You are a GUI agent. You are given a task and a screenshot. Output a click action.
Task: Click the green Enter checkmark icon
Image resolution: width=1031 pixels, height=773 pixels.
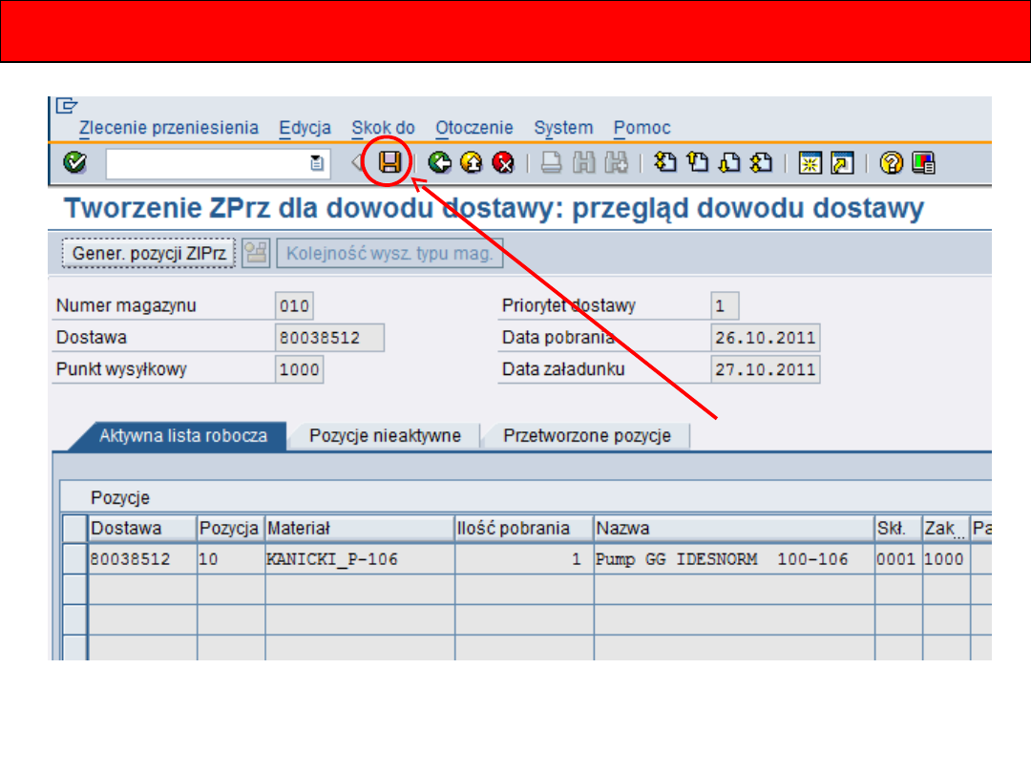click(x=74, y=163)
